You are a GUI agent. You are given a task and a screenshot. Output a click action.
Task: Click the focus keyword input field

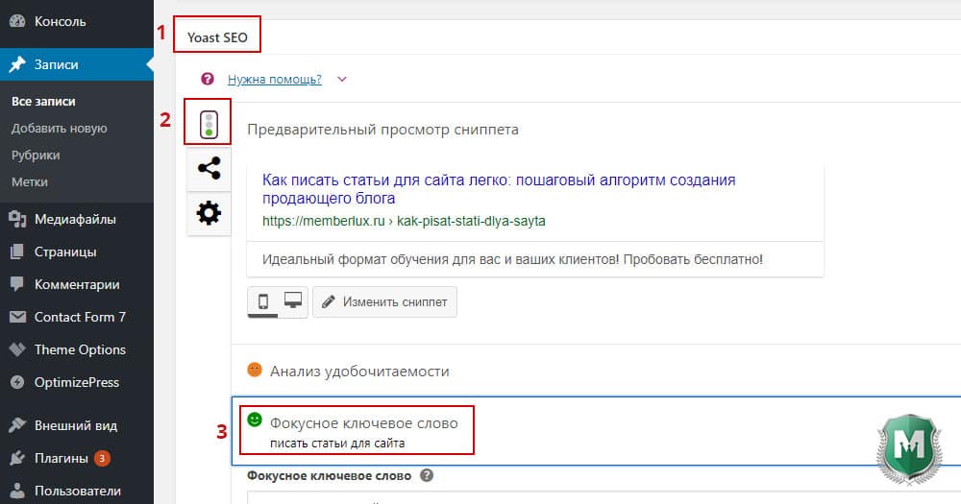point(604,497)
